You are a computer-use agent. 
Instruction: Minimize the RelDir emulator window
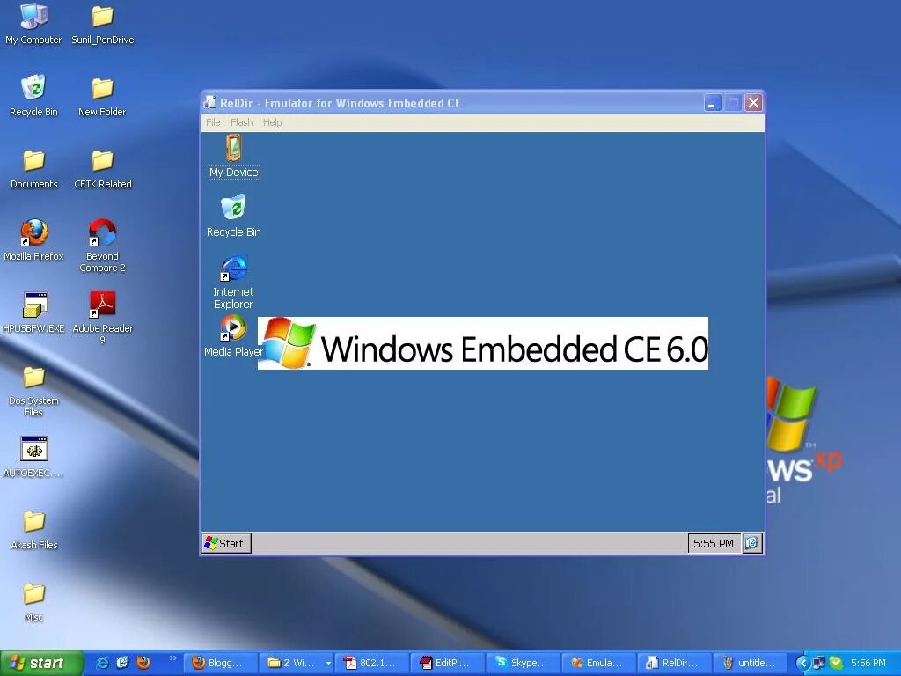(x=713, y=103)
